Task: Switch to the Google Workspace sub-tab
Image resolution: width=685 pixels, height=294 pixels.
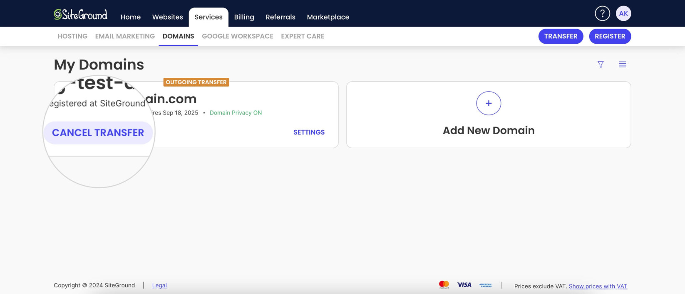Action: 238,36
